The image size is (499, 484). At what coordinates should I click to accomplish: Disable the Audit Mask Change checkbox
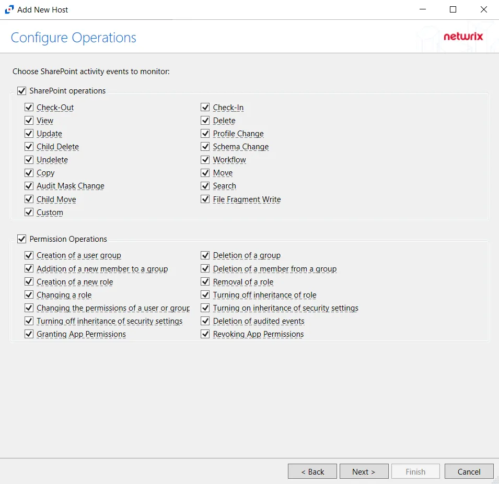coord(29,186)
